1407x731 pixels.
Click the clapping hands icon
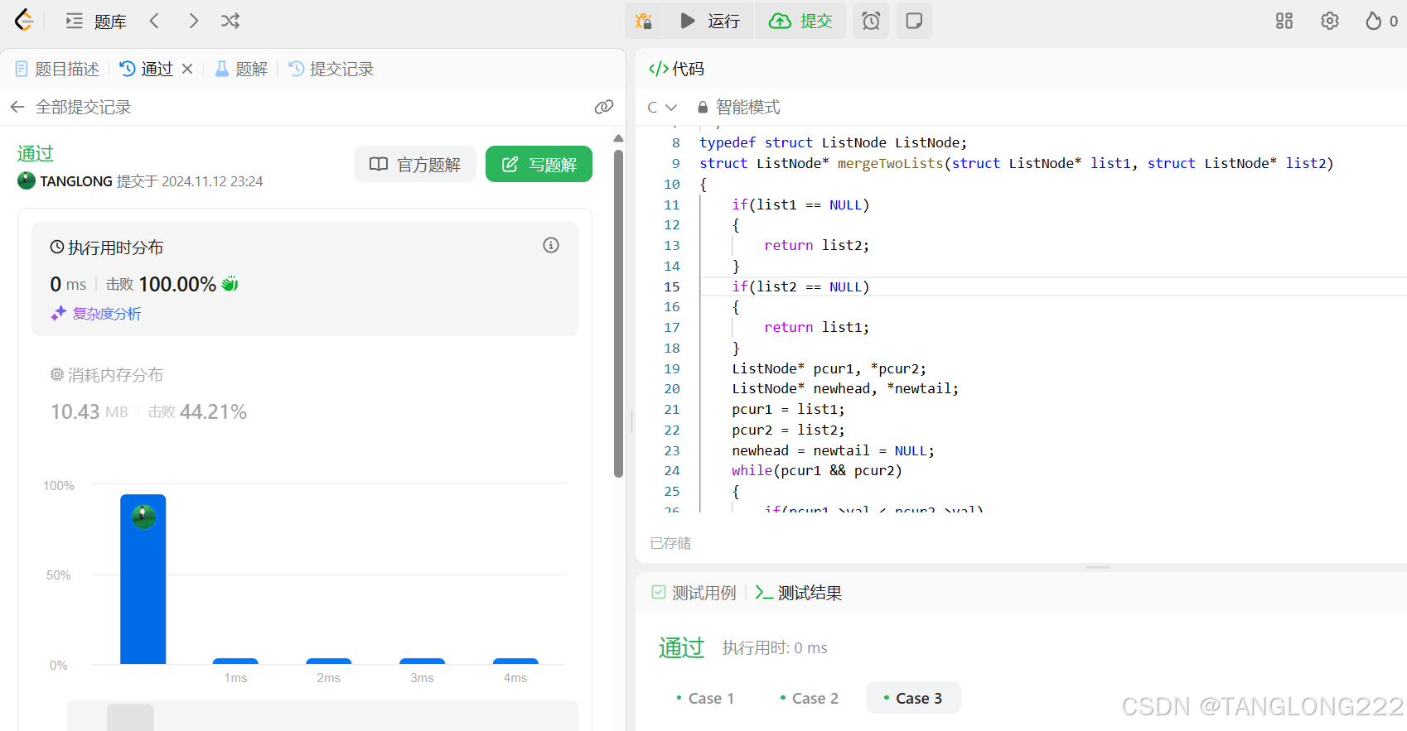click(230, 284)
